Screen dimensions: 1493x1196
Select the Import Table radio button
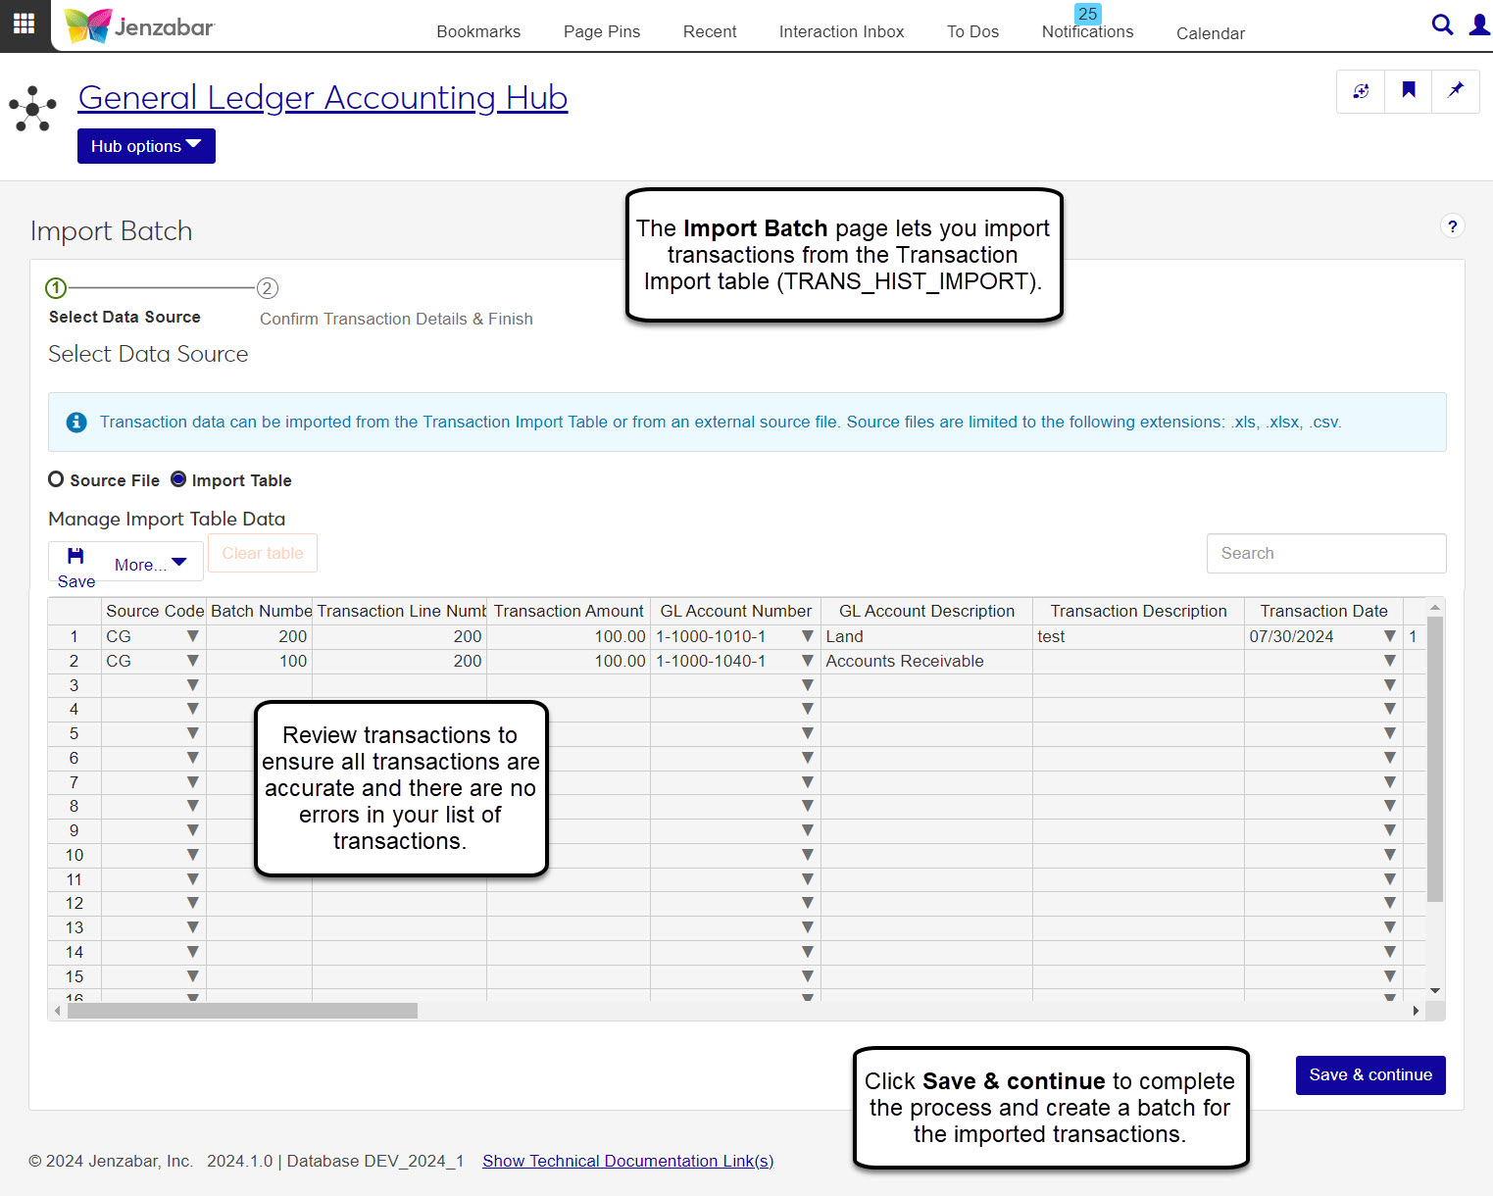tap(178, 479)
